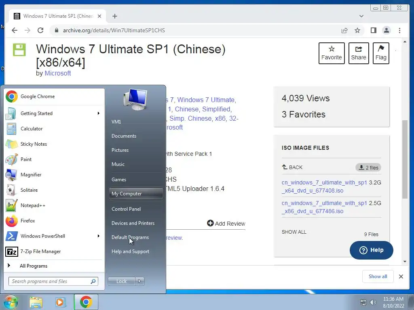Toggle Chrome side panel icon

coord(373,30)
